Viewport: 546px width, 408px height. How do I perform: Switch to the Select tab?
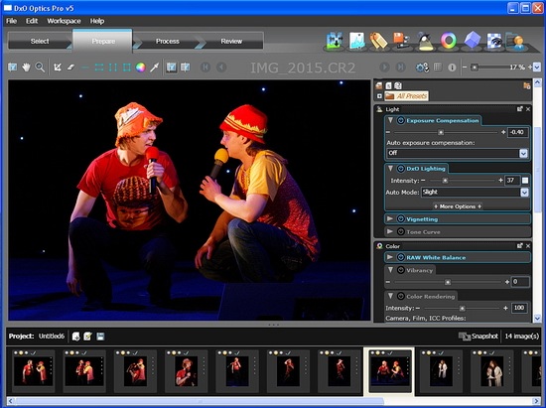point(40,41)
